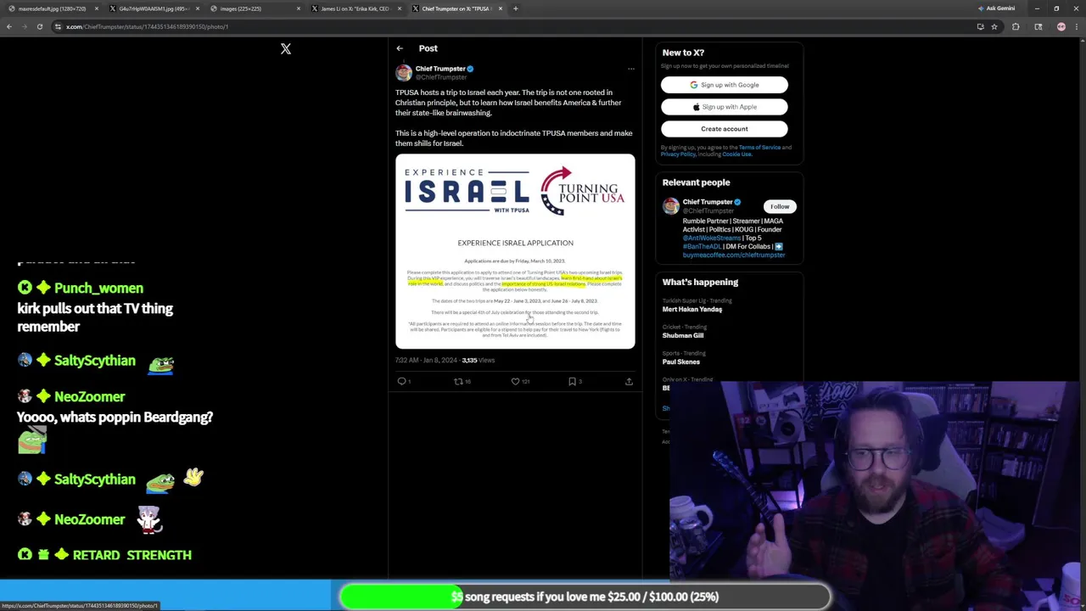Viewport: 1086px width, 611px height.
Task: Click the first SaltyScythian username in chat
Action: [x=94, y=361]
